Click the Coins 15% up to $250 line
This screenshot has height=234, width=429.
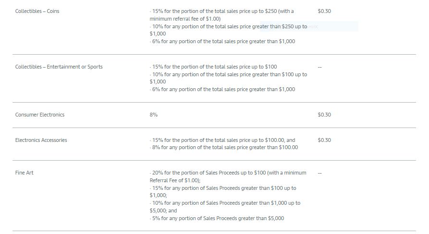(x=221, y=15)
